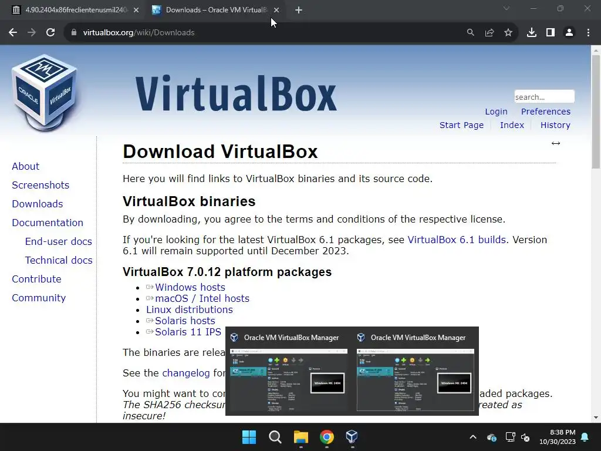
Task: Open Downloads in the sidebar
Action: 37,204
